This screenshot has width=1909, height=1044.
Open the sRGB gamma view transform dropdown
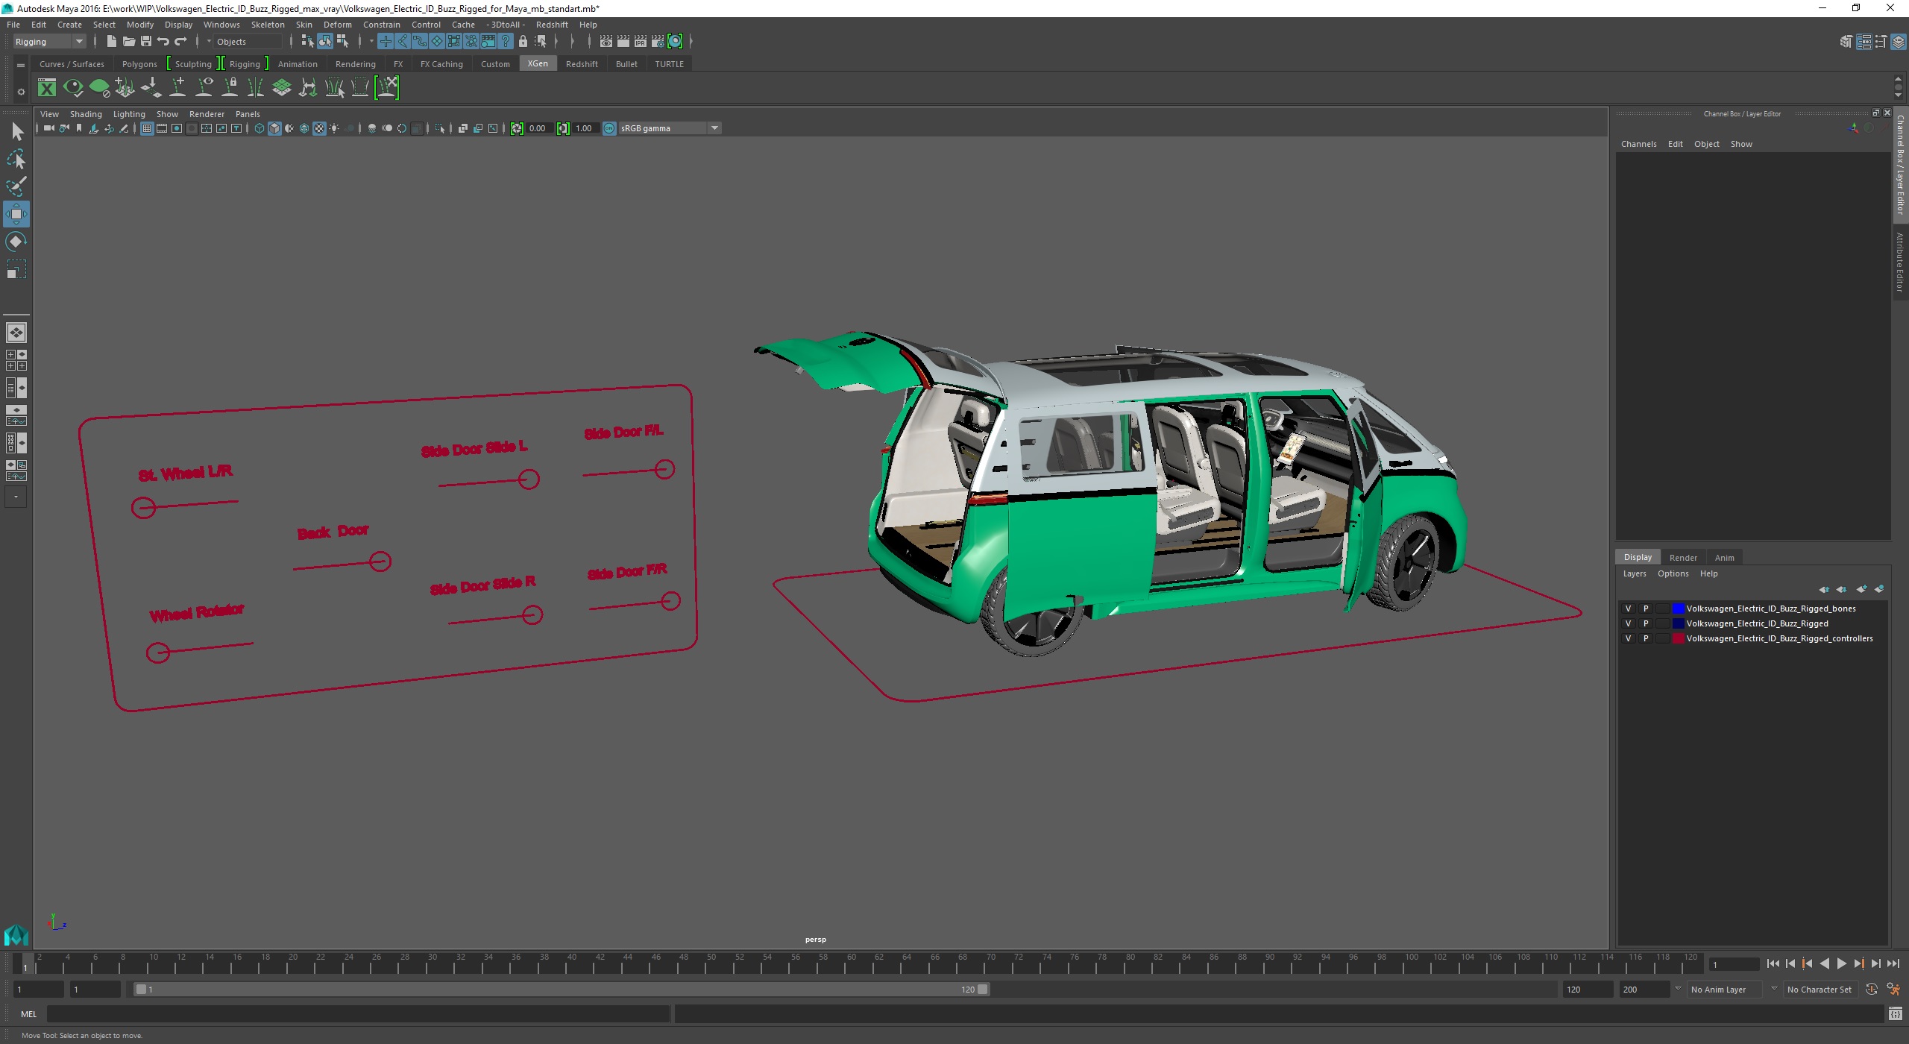[x=670, y=128]
